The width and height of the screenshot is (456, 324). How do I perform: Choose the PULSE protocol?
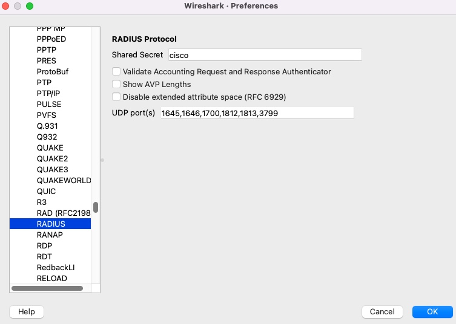coord(49,104)
